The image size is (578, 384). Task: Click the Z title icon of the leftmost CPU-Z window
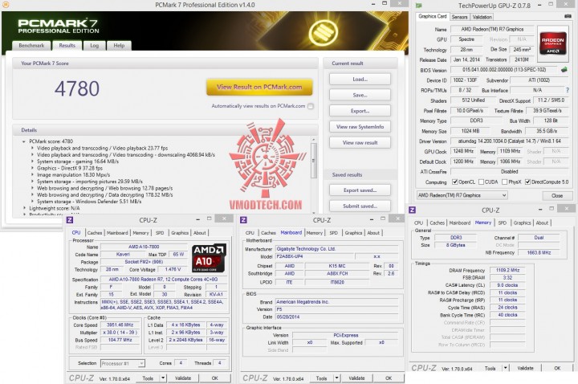(x=70, y=220)
